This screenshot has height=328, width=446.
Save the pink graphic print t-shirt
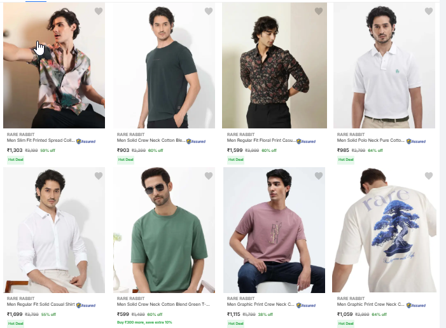click(x=319, y=176)
